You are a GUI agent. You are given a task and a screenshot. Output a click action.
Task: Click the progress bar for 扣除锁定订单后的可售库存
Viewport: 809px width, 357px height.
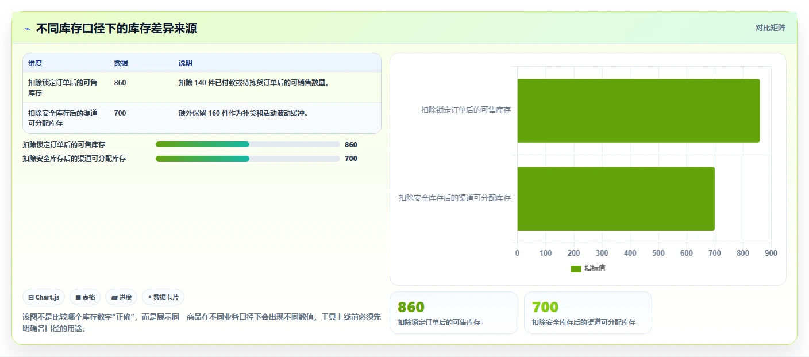248,144
